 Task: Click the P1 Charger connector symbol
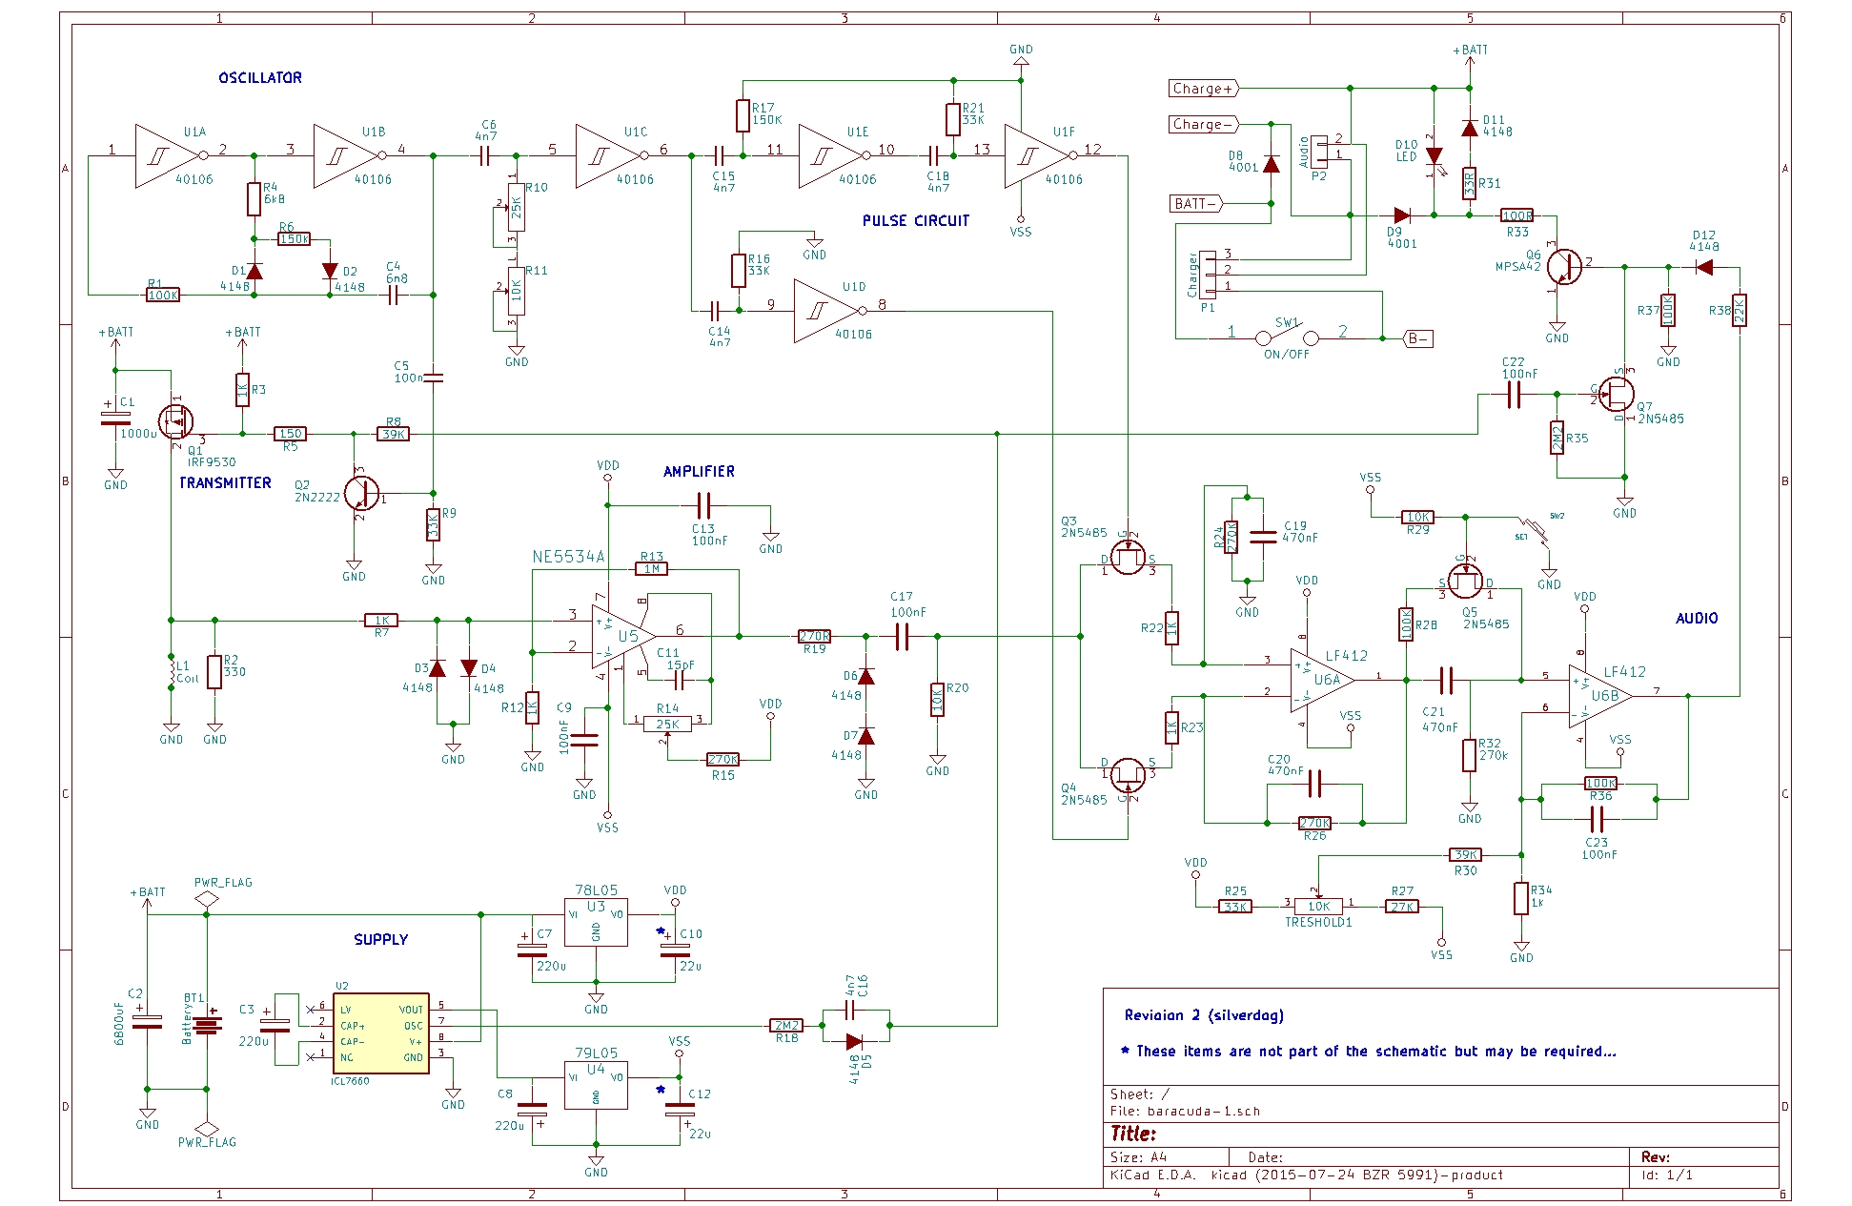(1208, 275)
